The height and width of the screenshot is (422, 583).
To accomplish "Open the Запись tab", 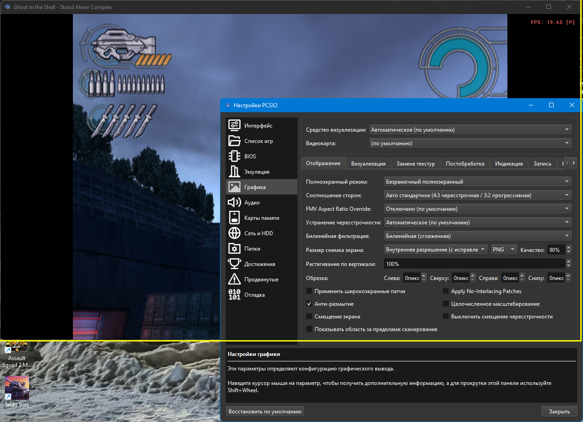I will pyautogui.click(x=543, y=164).
